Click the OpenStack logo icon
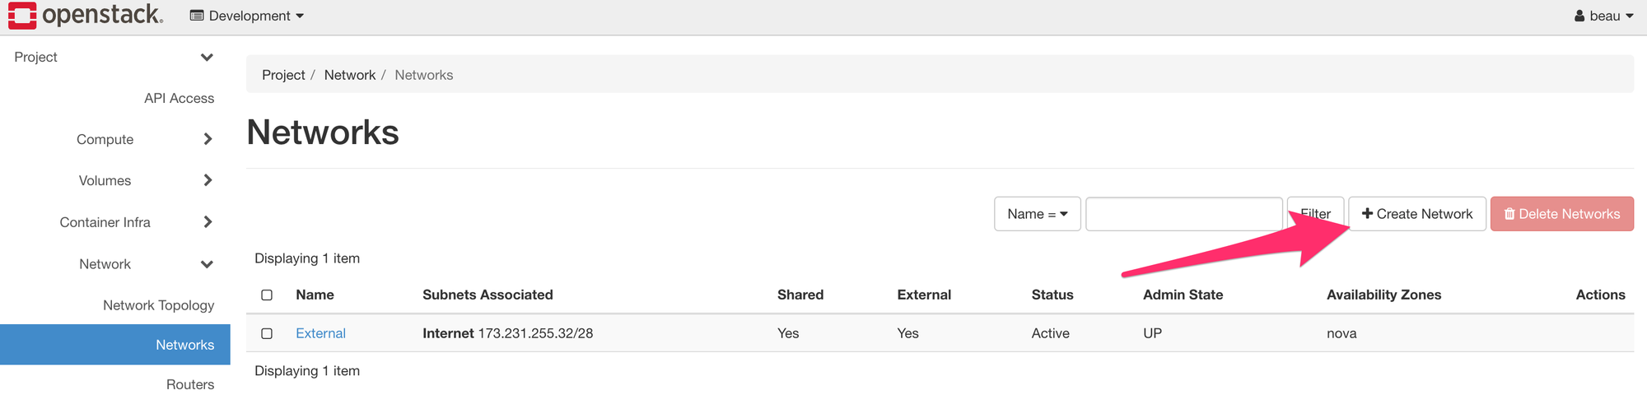The height and width of the screenshot is (395, 1647). [22, 15]
